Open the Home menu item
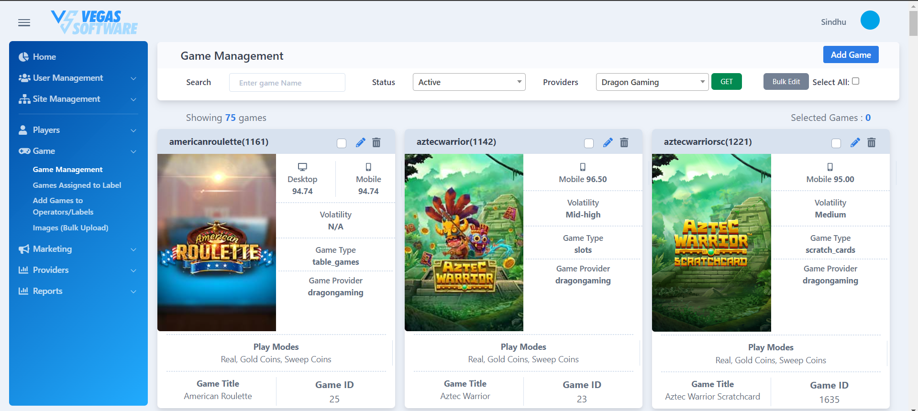The height and width of the screenshot is (411, 918). coord(44,57)
